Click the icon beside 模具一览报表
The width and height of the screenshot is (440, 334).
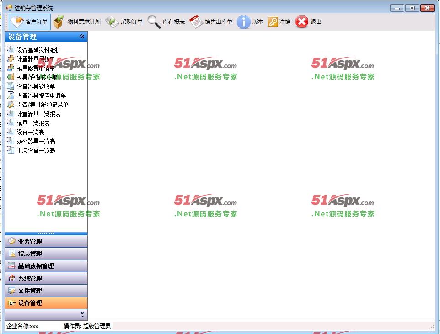pos(11,123)
